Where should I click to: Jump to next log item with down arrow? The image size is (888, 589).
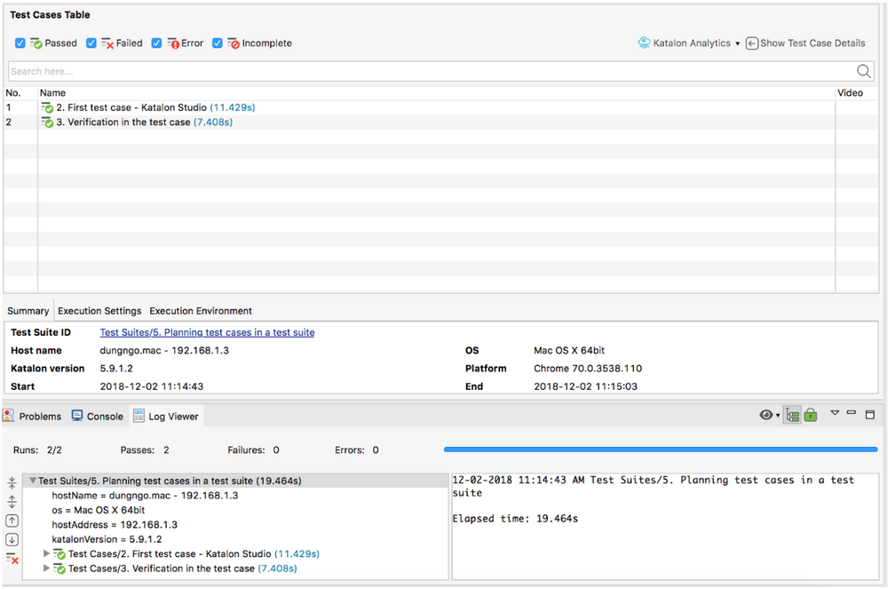(x=12, y=539)
